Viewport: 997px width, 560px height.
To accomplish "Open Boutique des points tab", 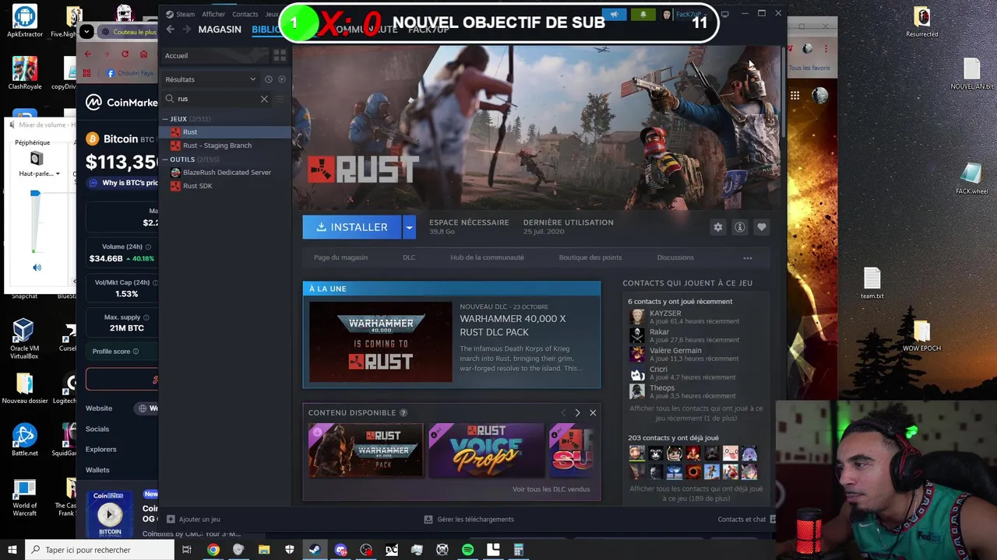I will click(590, 257).
